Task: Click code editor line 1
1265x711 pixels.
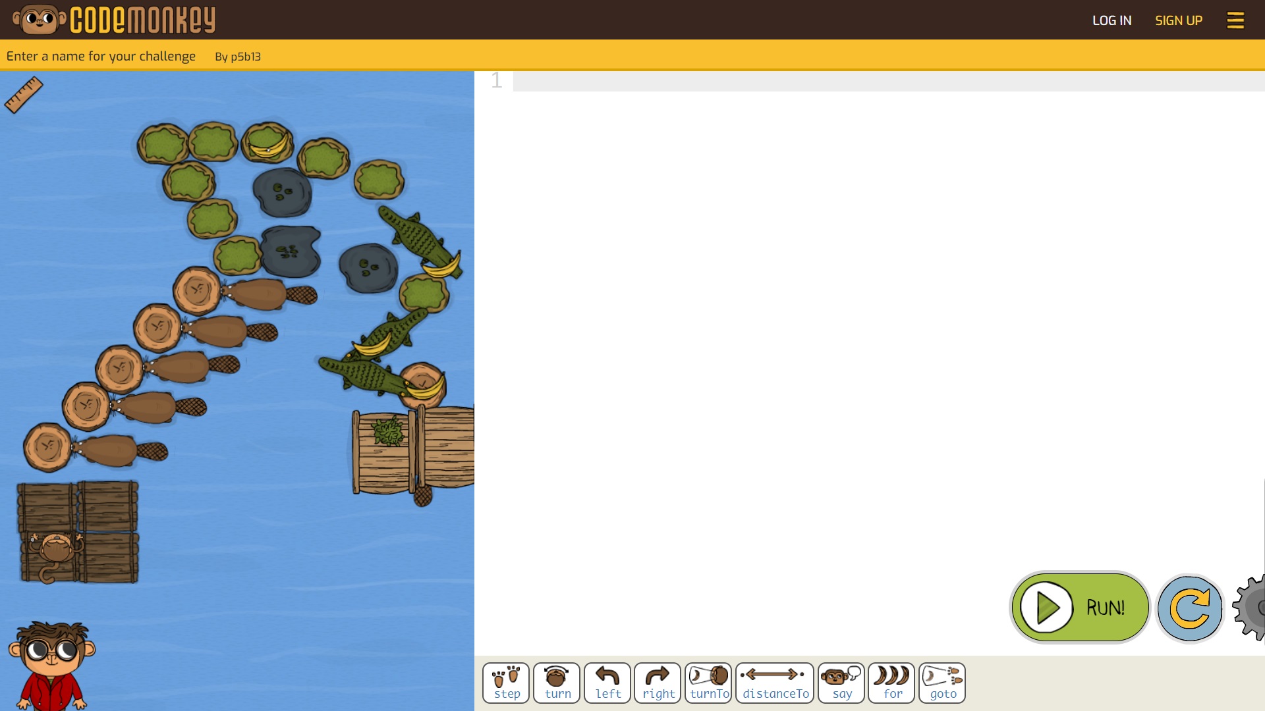Action: (x=889, y=81)
